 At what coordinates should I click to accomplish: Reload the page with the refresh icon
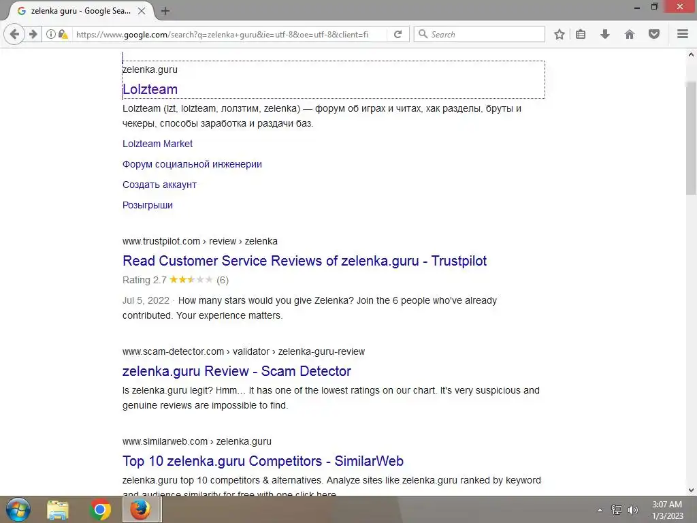tap(398, 34)
